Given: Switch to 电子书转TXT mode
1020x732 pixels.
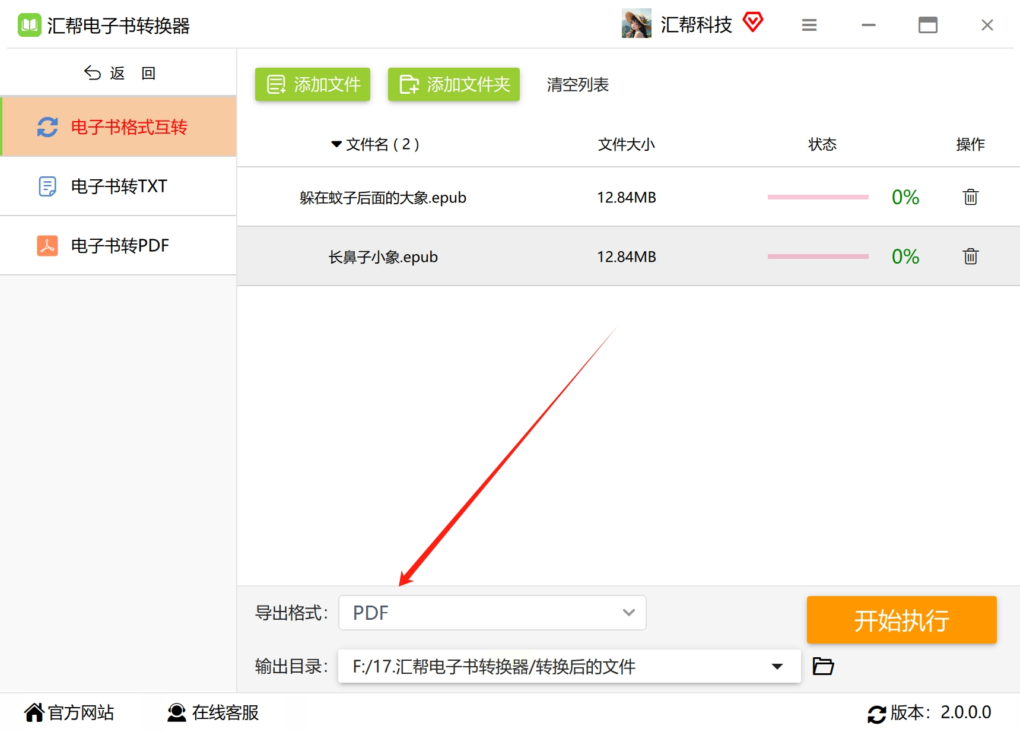Looking at the screenshot, I should pyautogui.click(x=119, y=186).
